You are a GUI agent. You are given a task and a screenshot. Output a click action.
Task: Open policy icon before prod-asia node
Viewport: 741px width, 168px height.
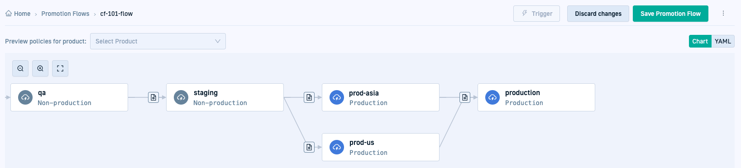[x=309, y=97]
